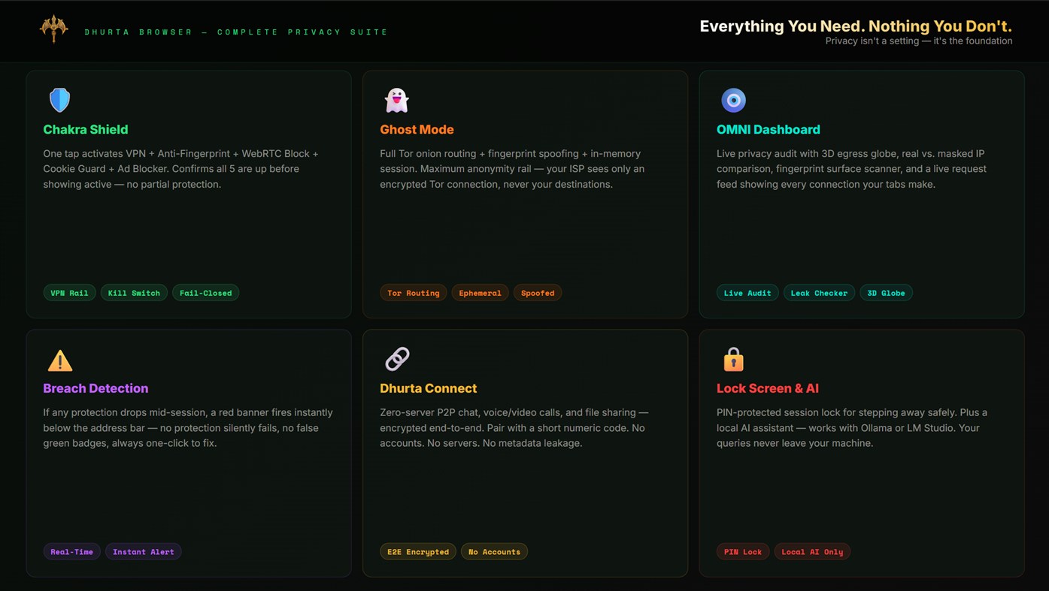The width and height of the screenshot is (1049, 591).
Task: Click the Leak Checker tag
Action: 819,293
